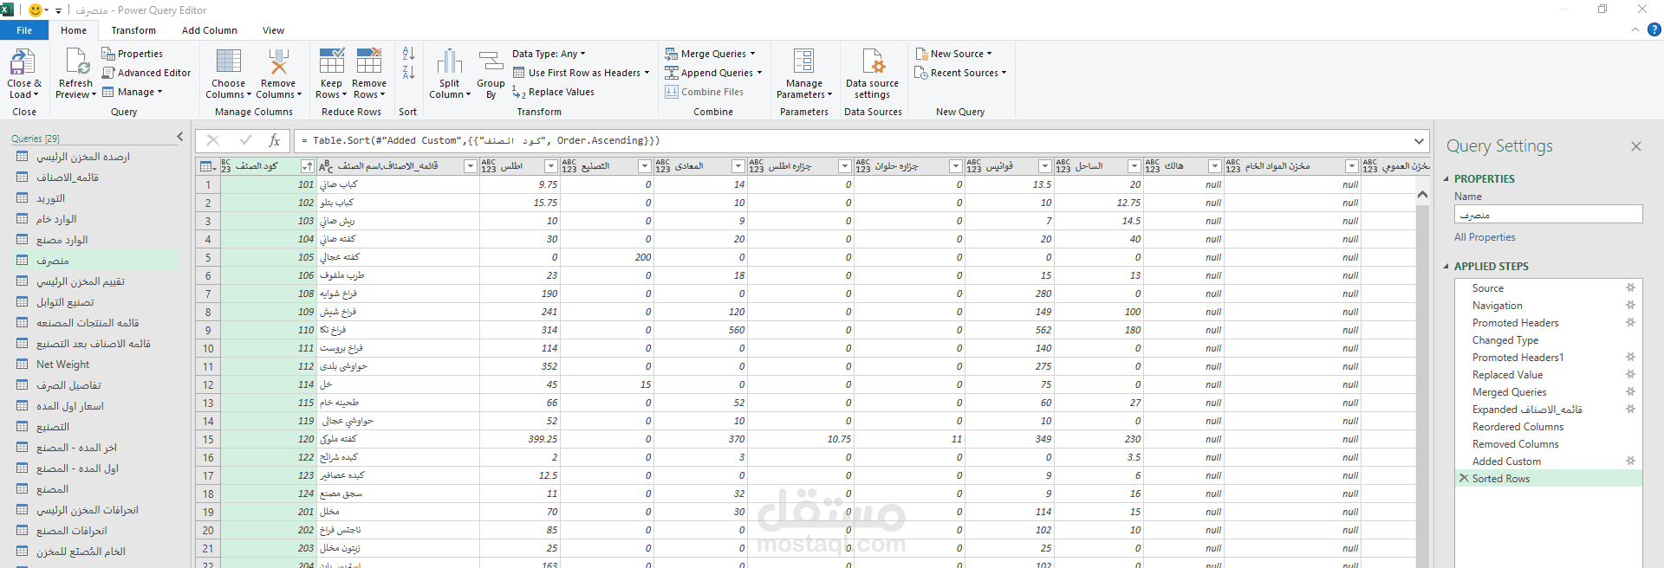1664x568 pixels.
Task: Sort ascending using the A-Z ribbon icon
Action: 408,54
